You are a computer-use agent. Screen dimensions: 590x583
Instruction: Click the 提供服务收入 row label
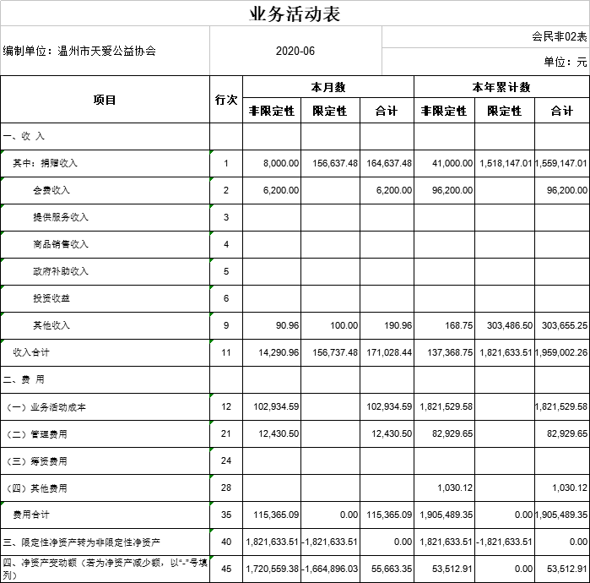point(61,217)
